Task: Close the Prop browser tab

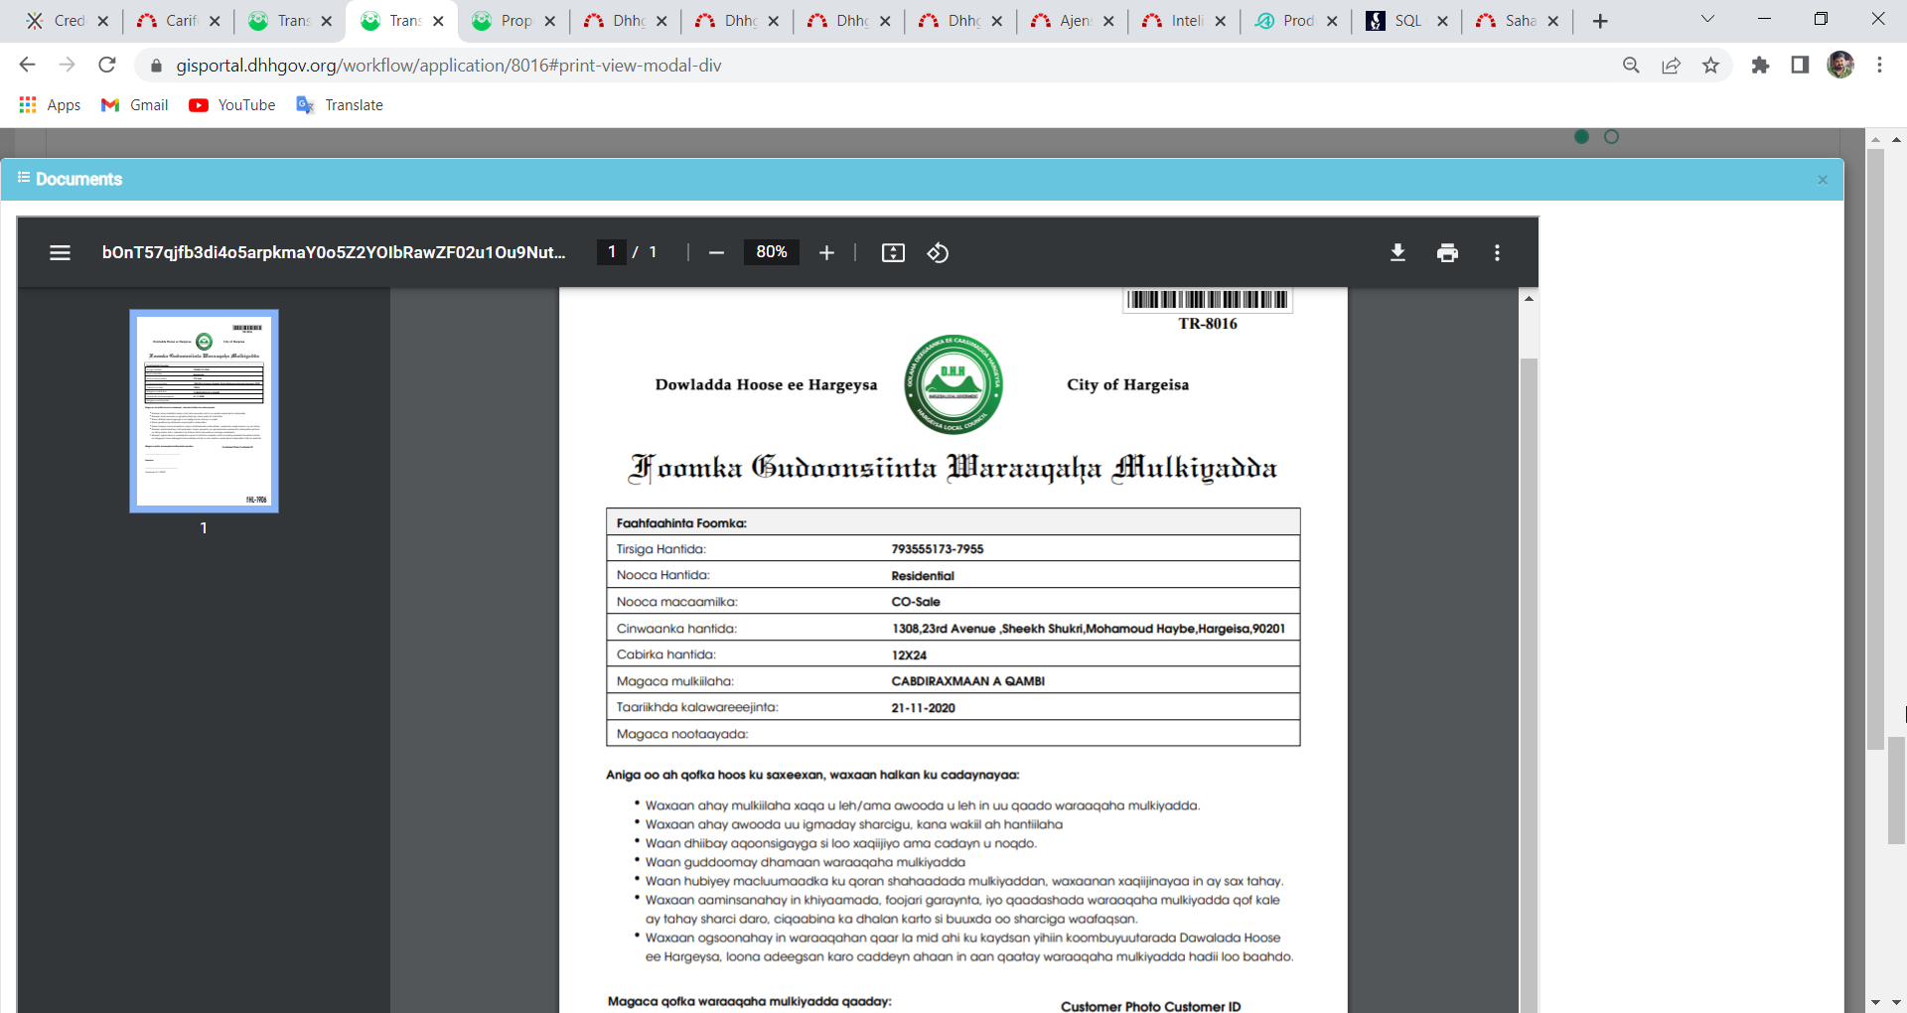Action: pos(550,21)
